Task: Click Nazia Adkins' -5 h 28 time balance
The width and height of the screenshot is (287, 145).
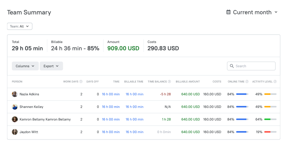Action: (165, 94)
